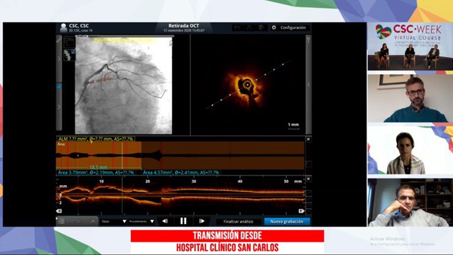Click the OCT cross-section catheter center
453x255 pixels.
tap(248, 85)
